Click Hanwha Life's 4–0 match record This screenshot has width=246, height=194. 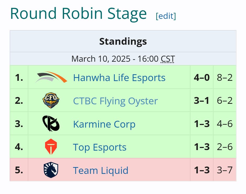(x=201, y=78)
